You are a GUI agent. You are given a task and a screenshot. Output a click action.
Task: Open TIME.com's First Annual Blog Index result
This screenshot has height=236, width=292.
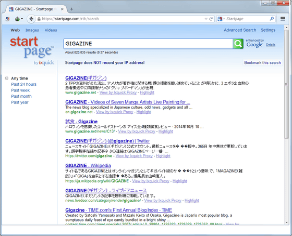point(118,210)
